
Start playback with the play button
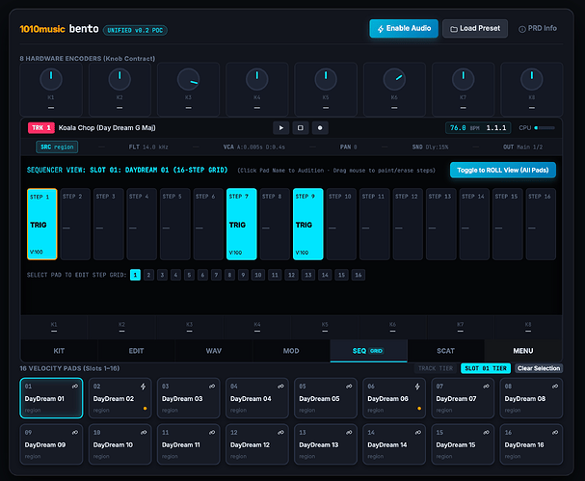[x=280, y=128]
